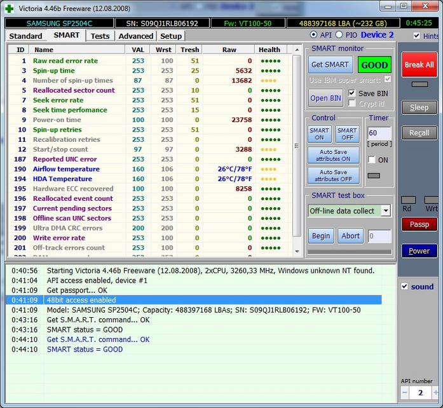
Task: Switch to the SMART tab
Action: (x=66, y=36)
